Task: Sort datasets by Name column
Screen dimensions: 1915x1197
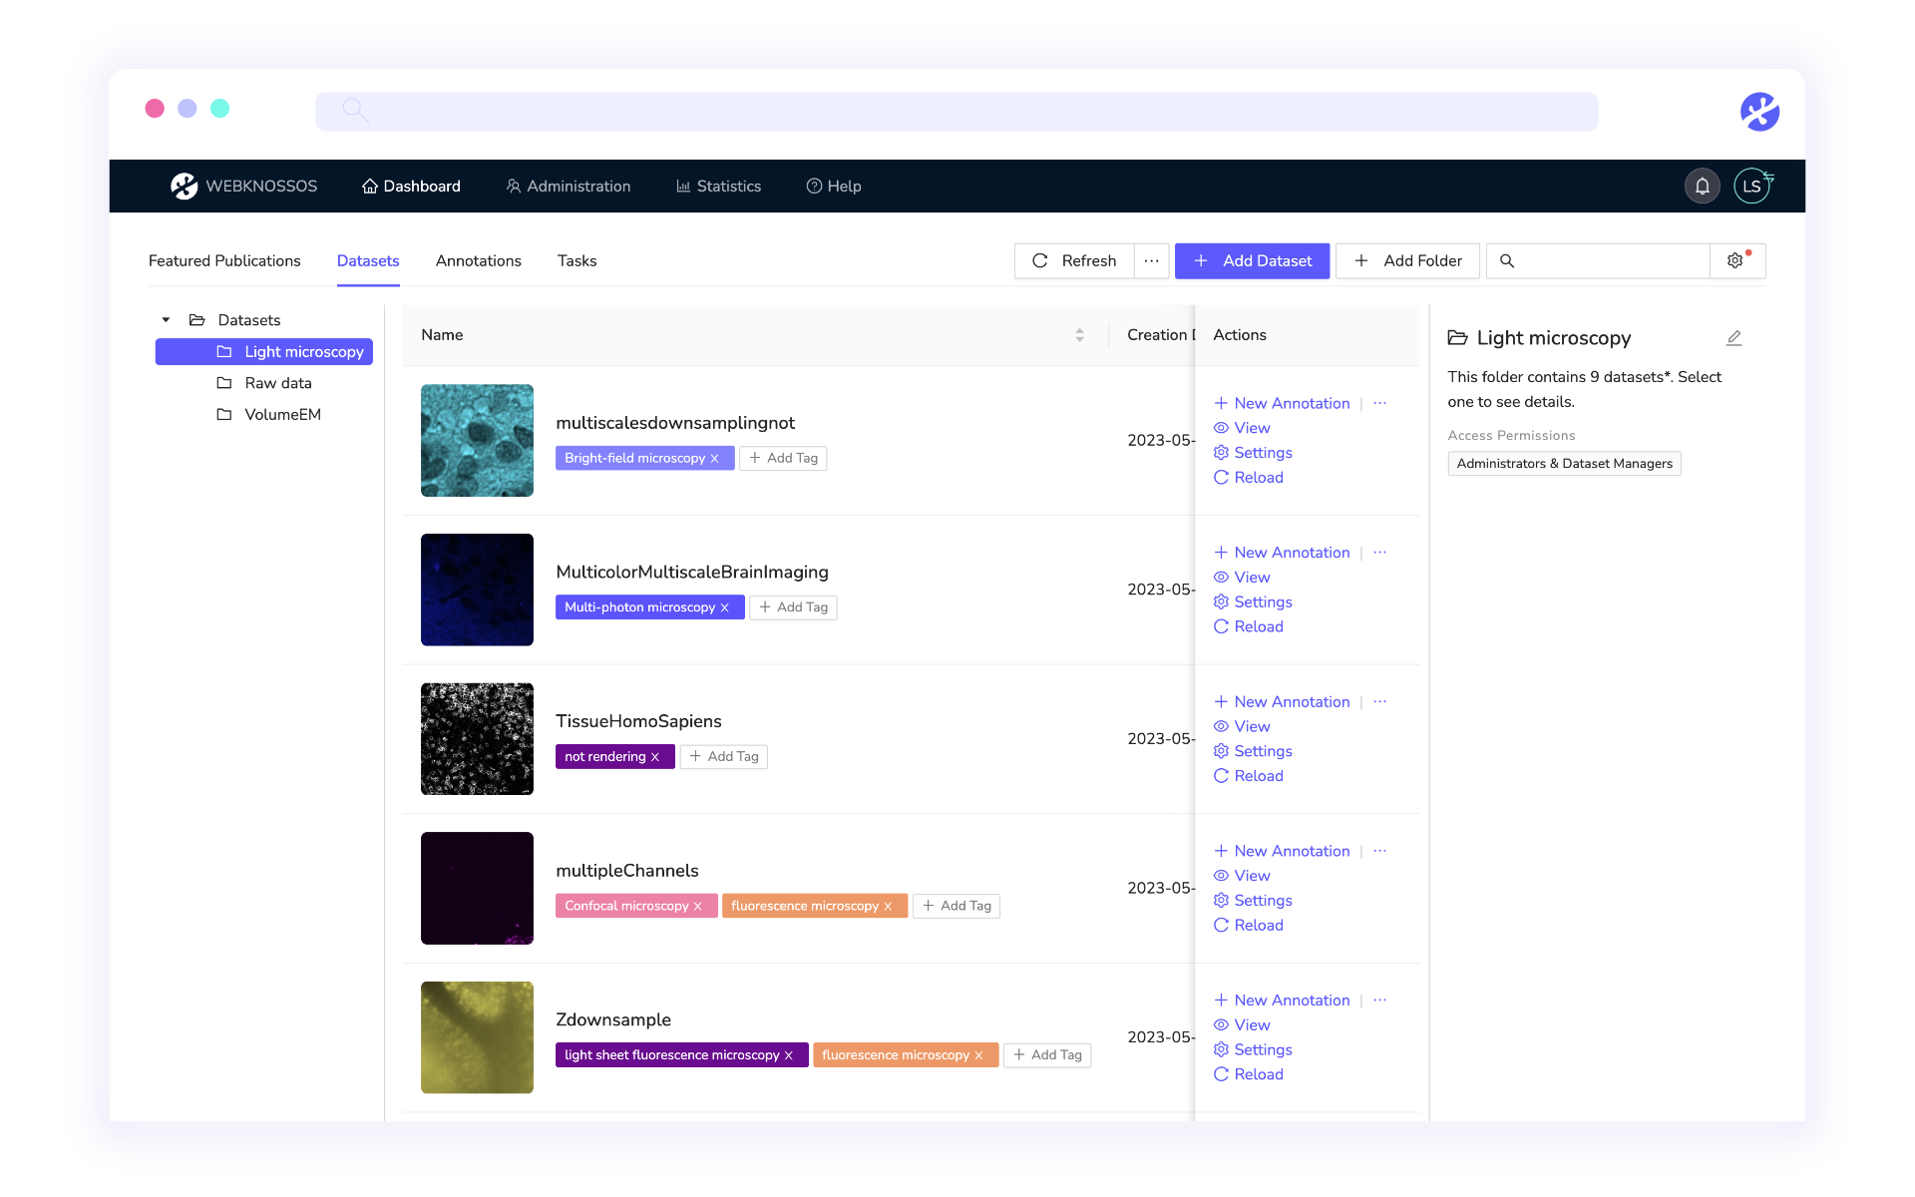Action: [x=1079, y=335]
